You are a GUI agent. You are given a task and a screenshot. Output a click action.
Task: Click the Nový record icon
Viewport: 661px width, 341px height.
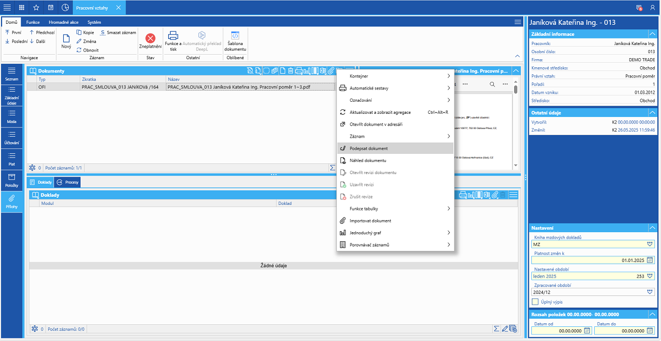tap(66, 38)
